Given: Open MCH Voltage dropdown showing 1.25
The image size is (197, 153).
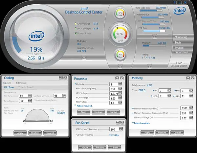Looking at the screenshot, I should [120, 98].
